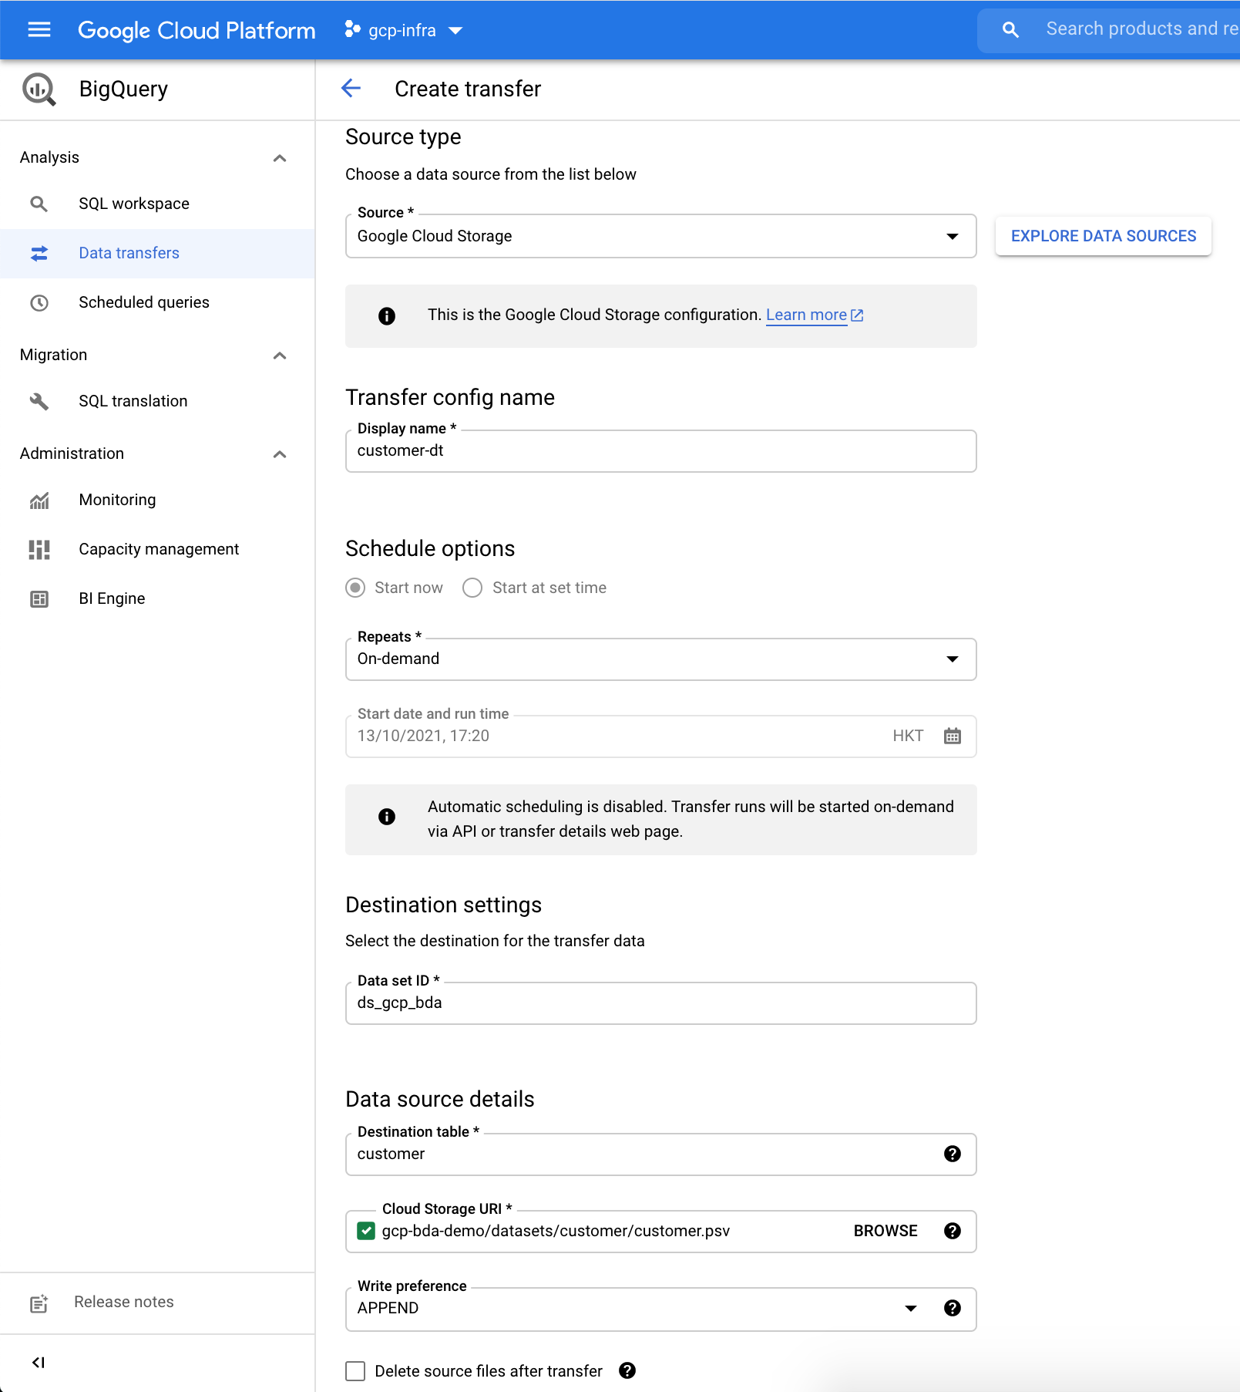This screenshot has width=1240, height=1392.
Task: Click the Monitoring chart icon
Action: click(39, 500)
